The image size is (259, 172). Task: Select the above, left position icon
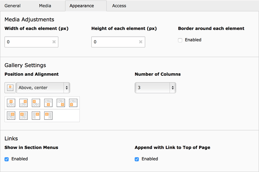tap(36, 103)
